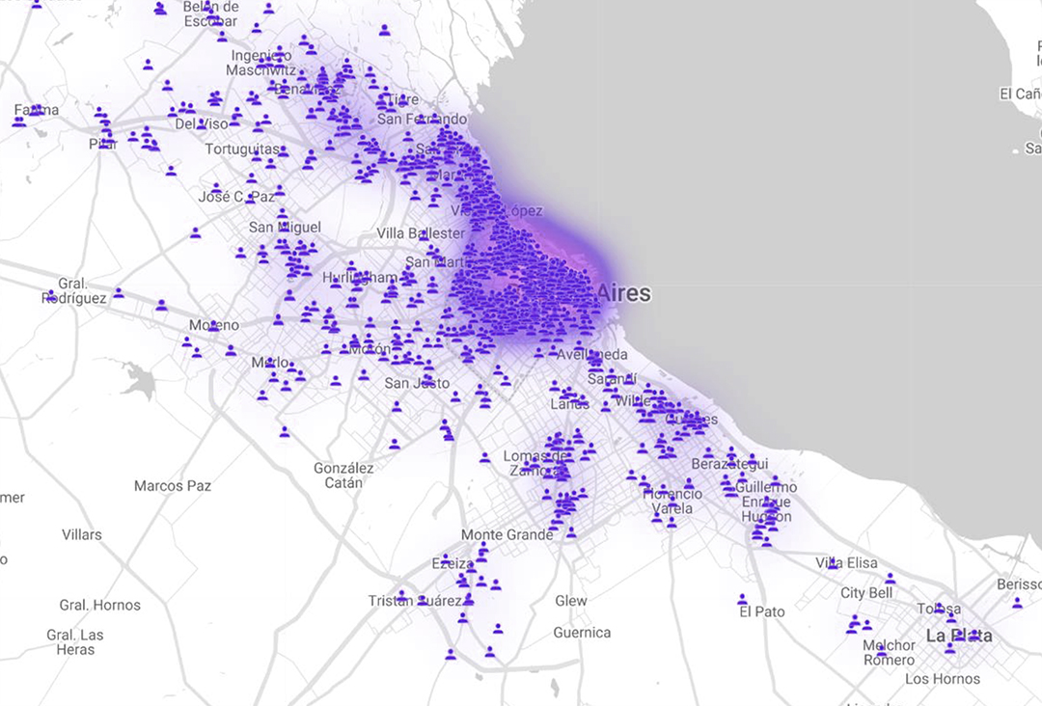Select the person marker overlapping the Moreno label
Screen dimensions: 1042x706
[x=212, y=326]
